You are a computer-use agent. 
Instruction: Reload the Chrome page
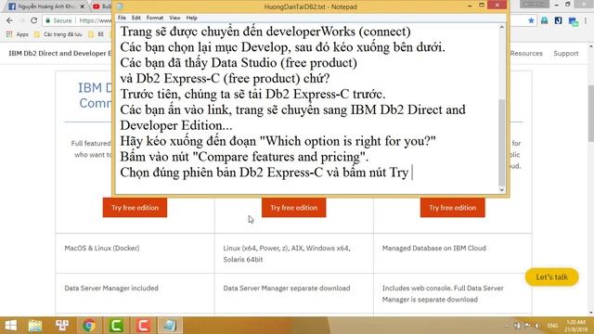pos(33,20)
